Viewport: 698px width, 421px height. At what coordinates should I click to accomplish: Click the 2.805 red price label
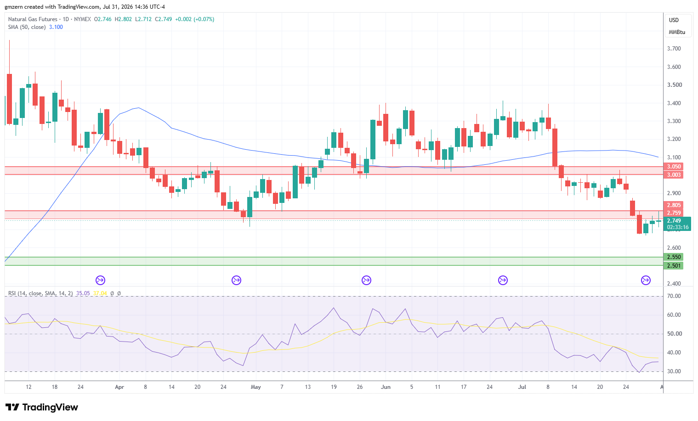coord(674,205)
